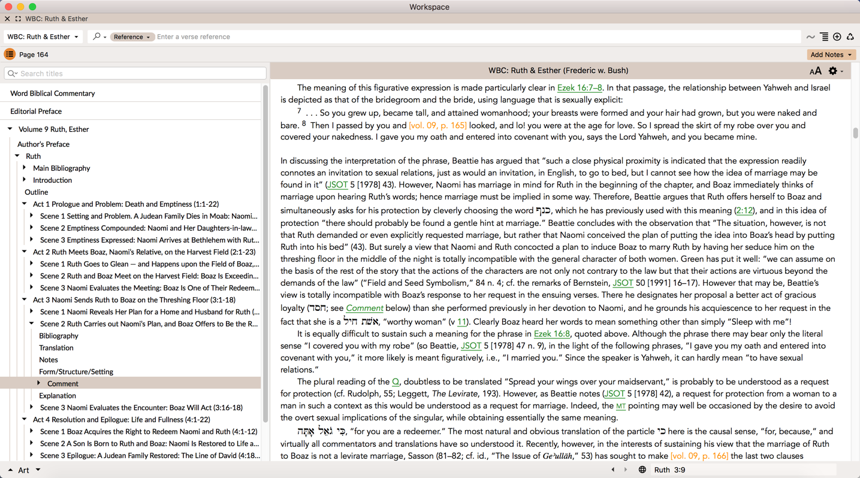
Task: Click the WBC: Ruth & Esther tab title
Action: click(x=56, y=19)
